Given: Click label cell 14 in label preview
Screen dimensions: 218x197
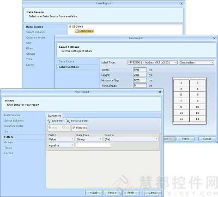Looking at the screenshot, I should pos(197,119).
